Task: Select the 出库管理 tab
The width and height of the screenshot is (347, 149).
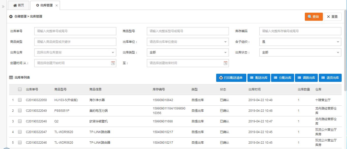Action: [44, 5]
